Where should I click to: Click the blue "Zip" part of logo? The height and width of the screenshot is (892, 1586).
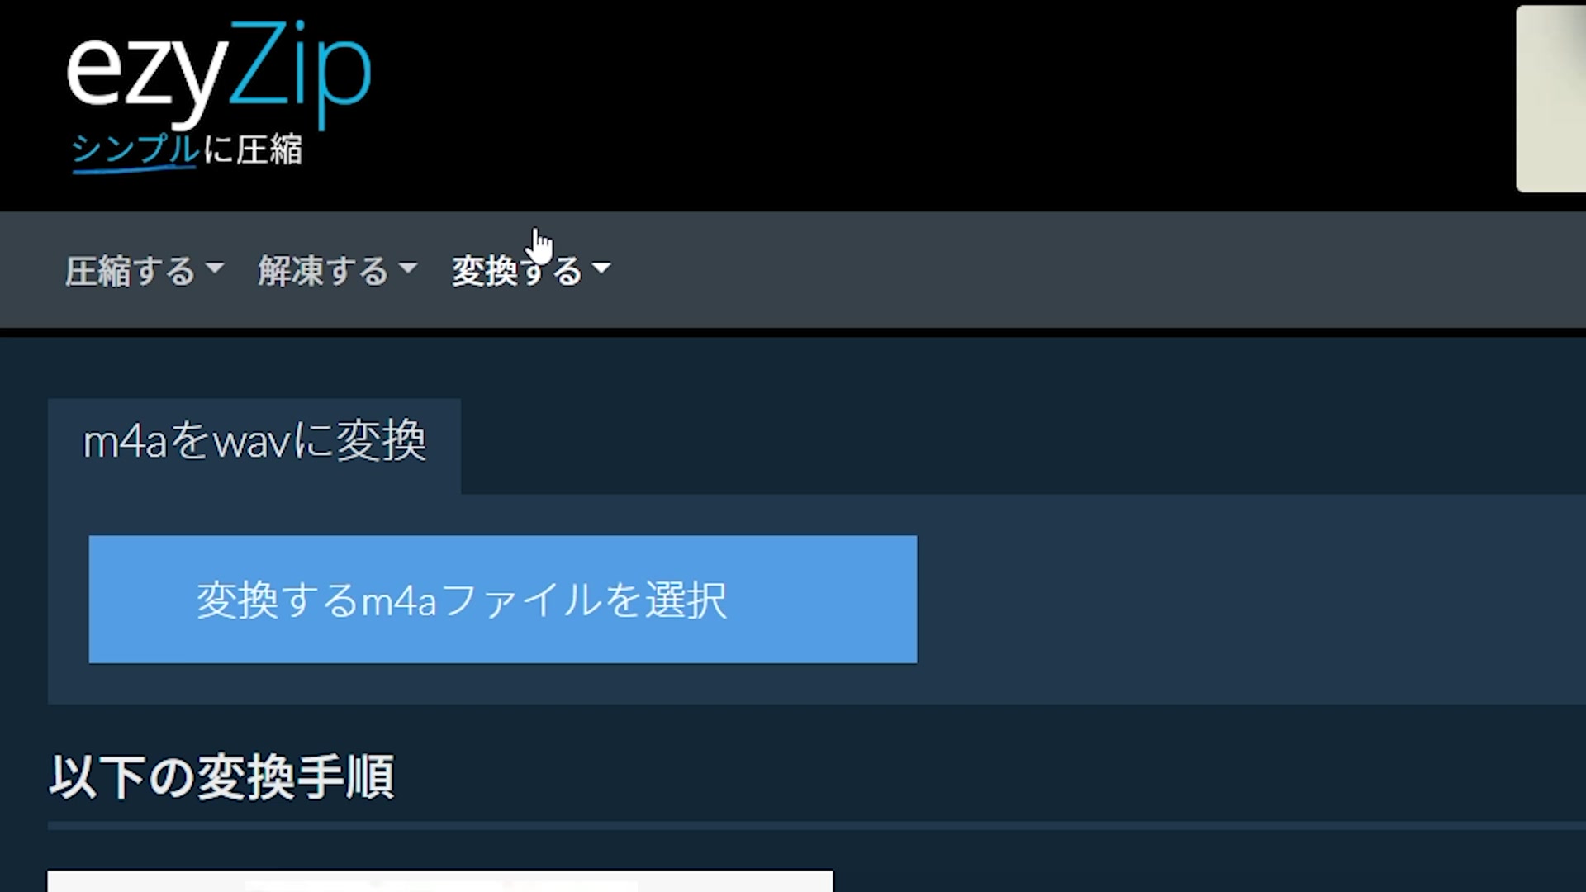click(x=301, y=76)
